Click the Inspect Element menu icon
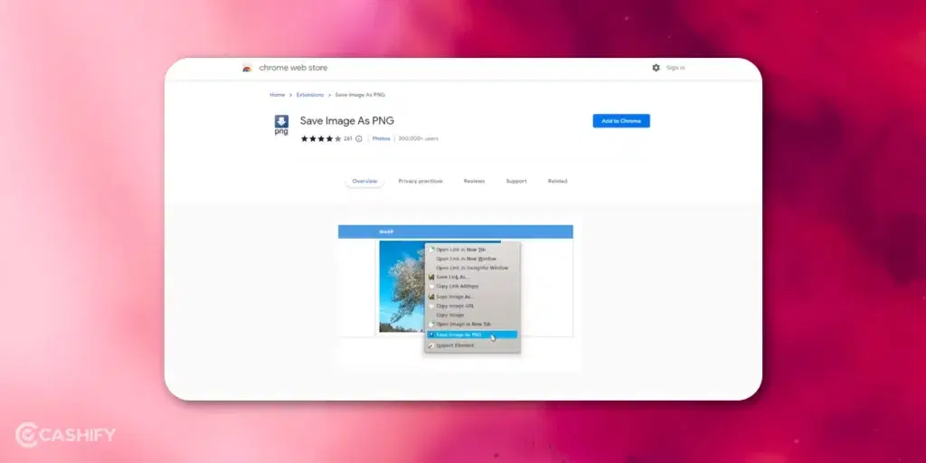926x463 pixels. [431, 345]
